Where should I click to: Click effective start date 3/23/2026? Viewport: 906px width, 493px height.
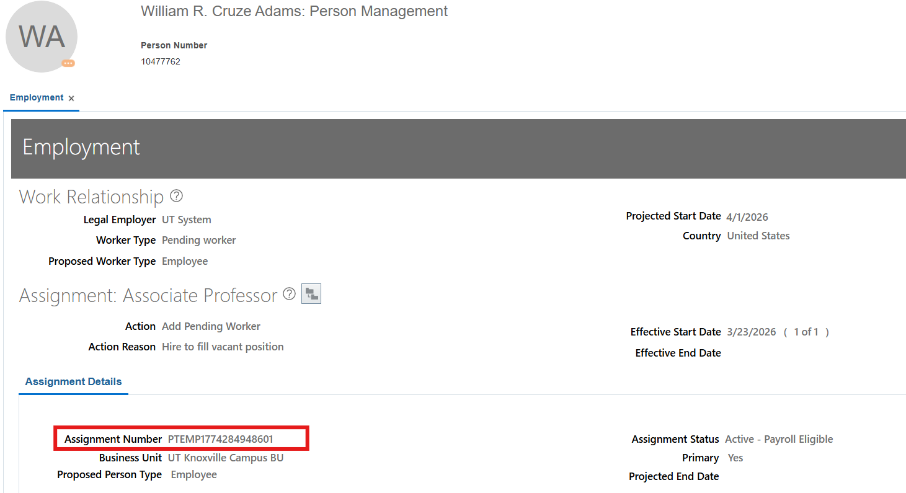coord(752,332)
